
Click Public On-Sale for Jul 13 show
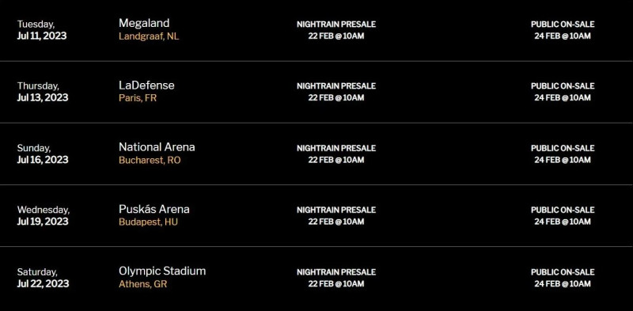click(563, 92)
